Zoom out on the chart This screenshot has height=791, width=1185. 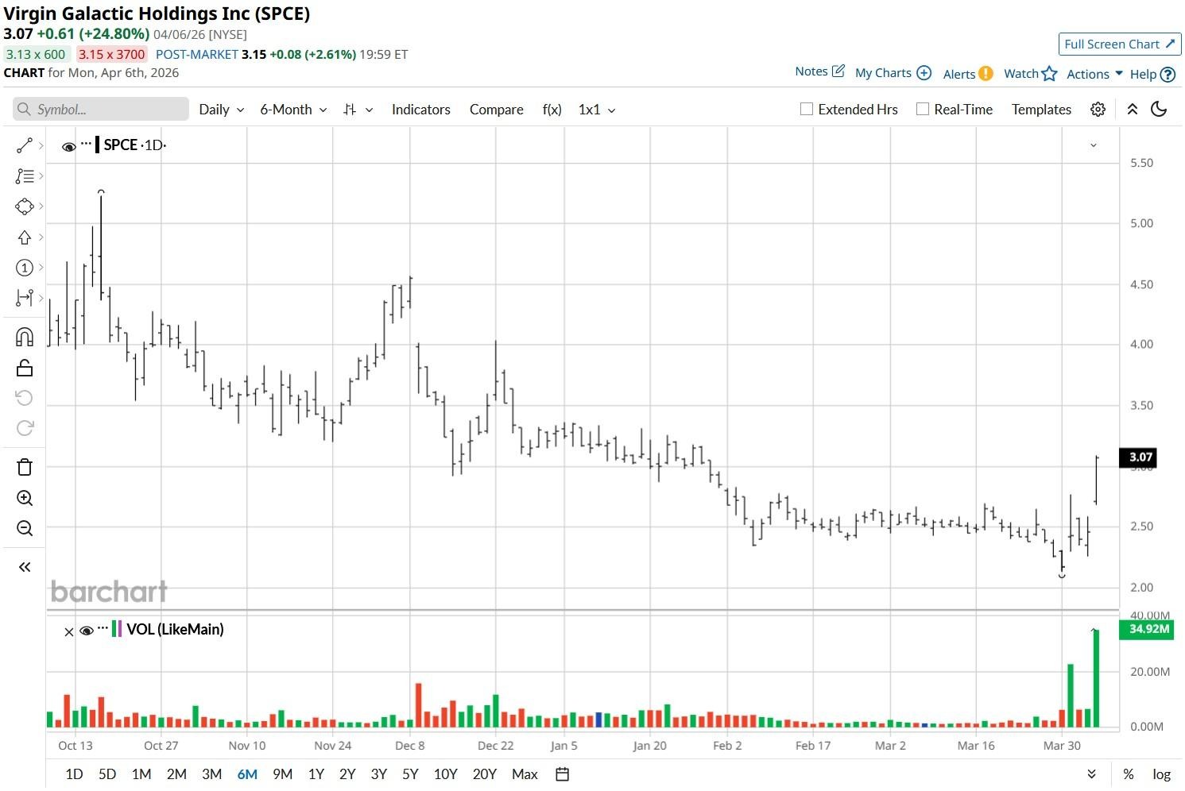point(25,528)
